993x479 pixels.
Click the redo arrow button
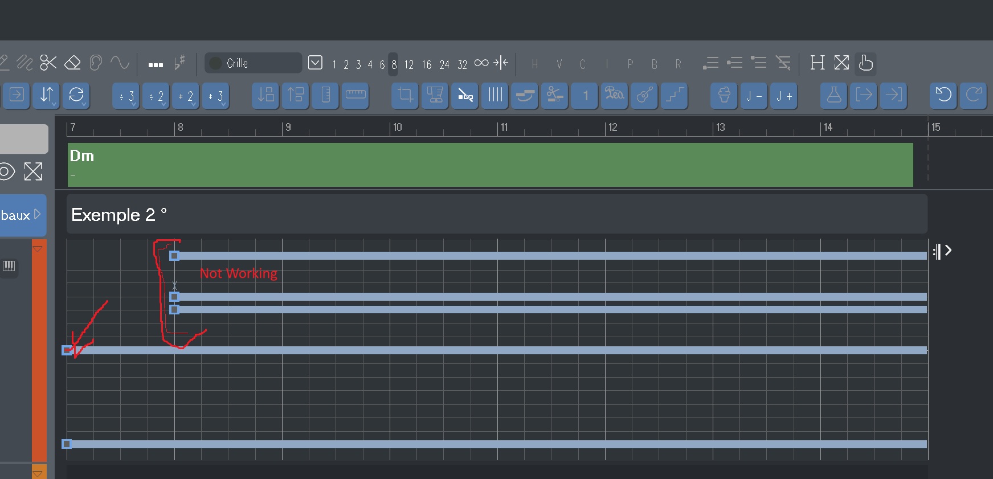pyautogui.click(x=974, y=95)
